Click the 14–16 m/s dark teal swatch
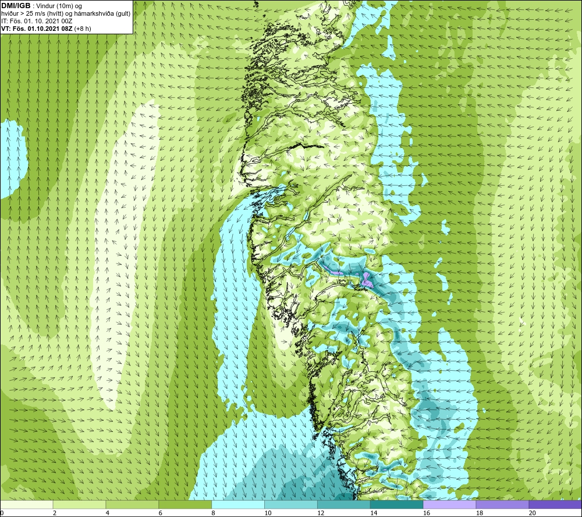 point(397,504)
